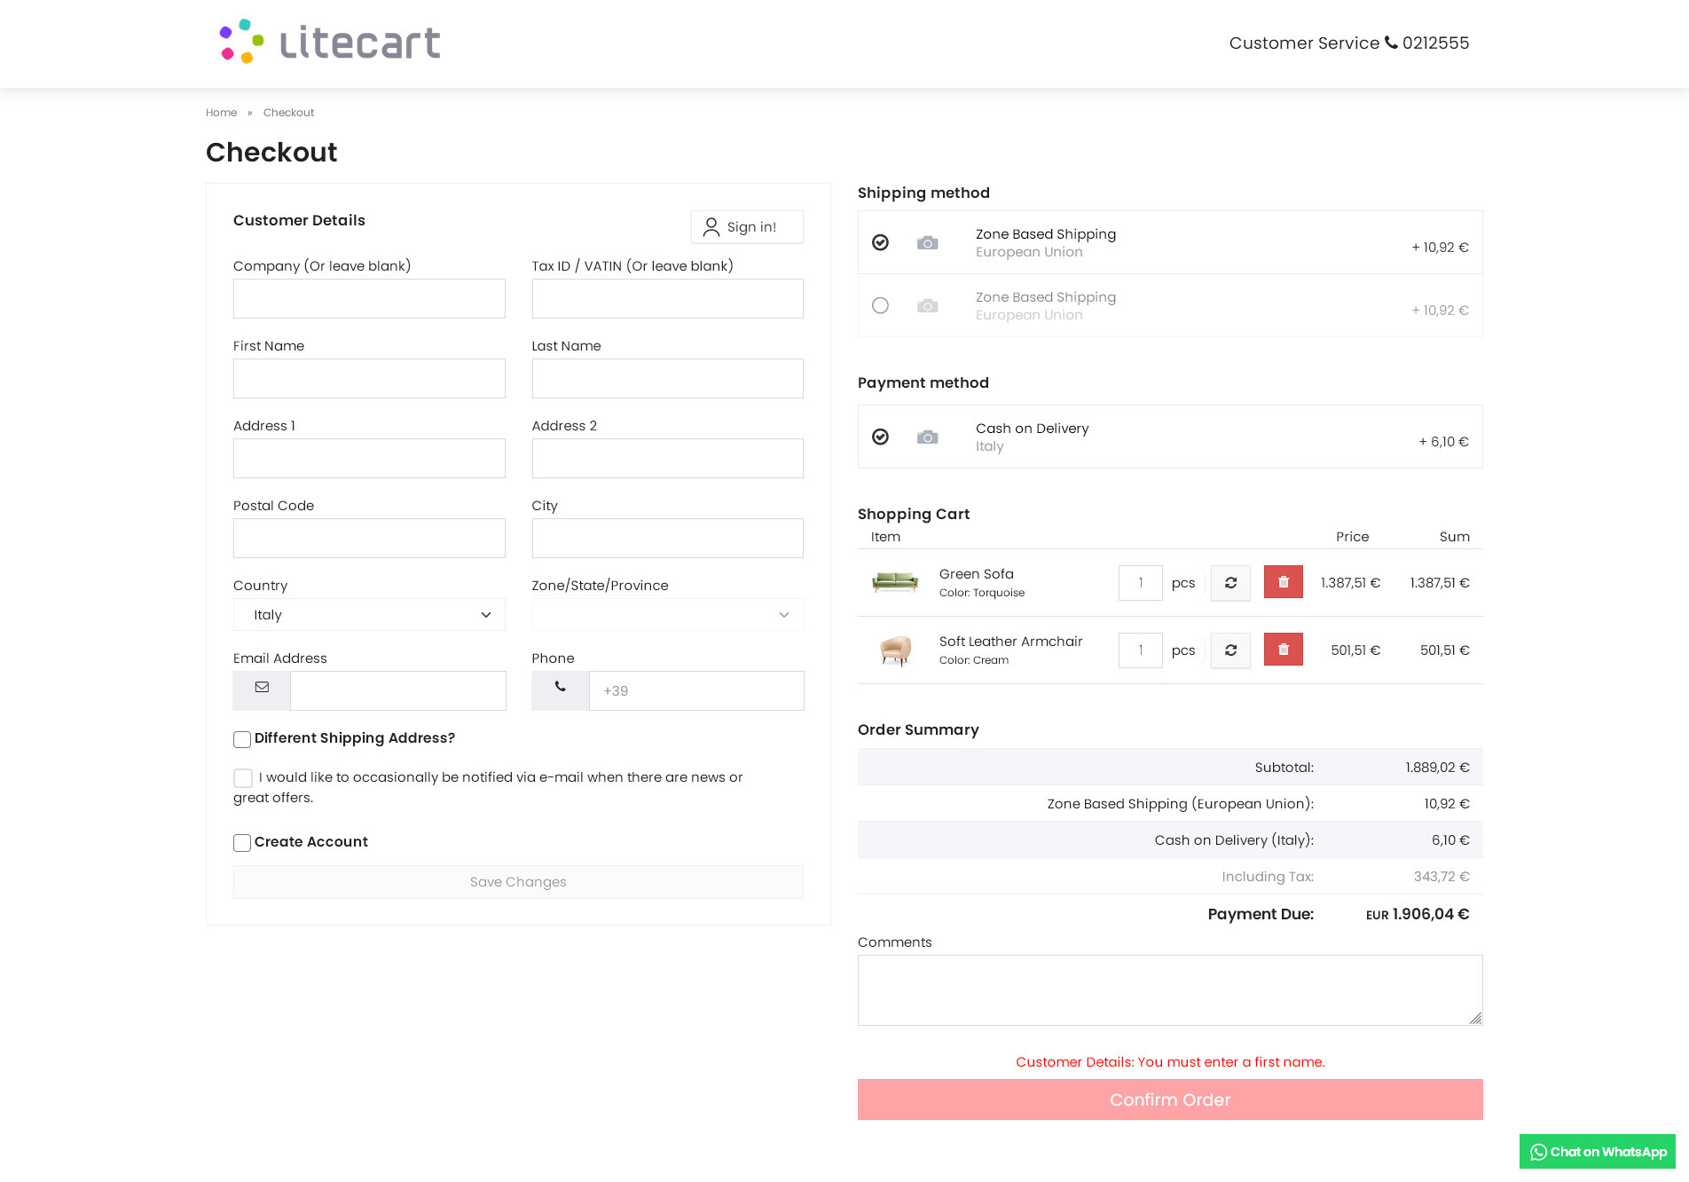Click the LiteCart logo

point(330,43)
